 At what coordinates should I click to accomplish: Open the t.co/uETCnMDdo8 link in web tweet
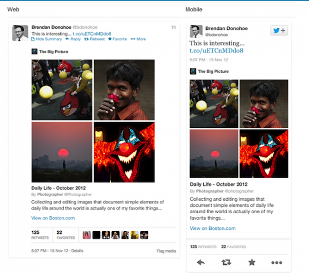(x=92, y=33)
